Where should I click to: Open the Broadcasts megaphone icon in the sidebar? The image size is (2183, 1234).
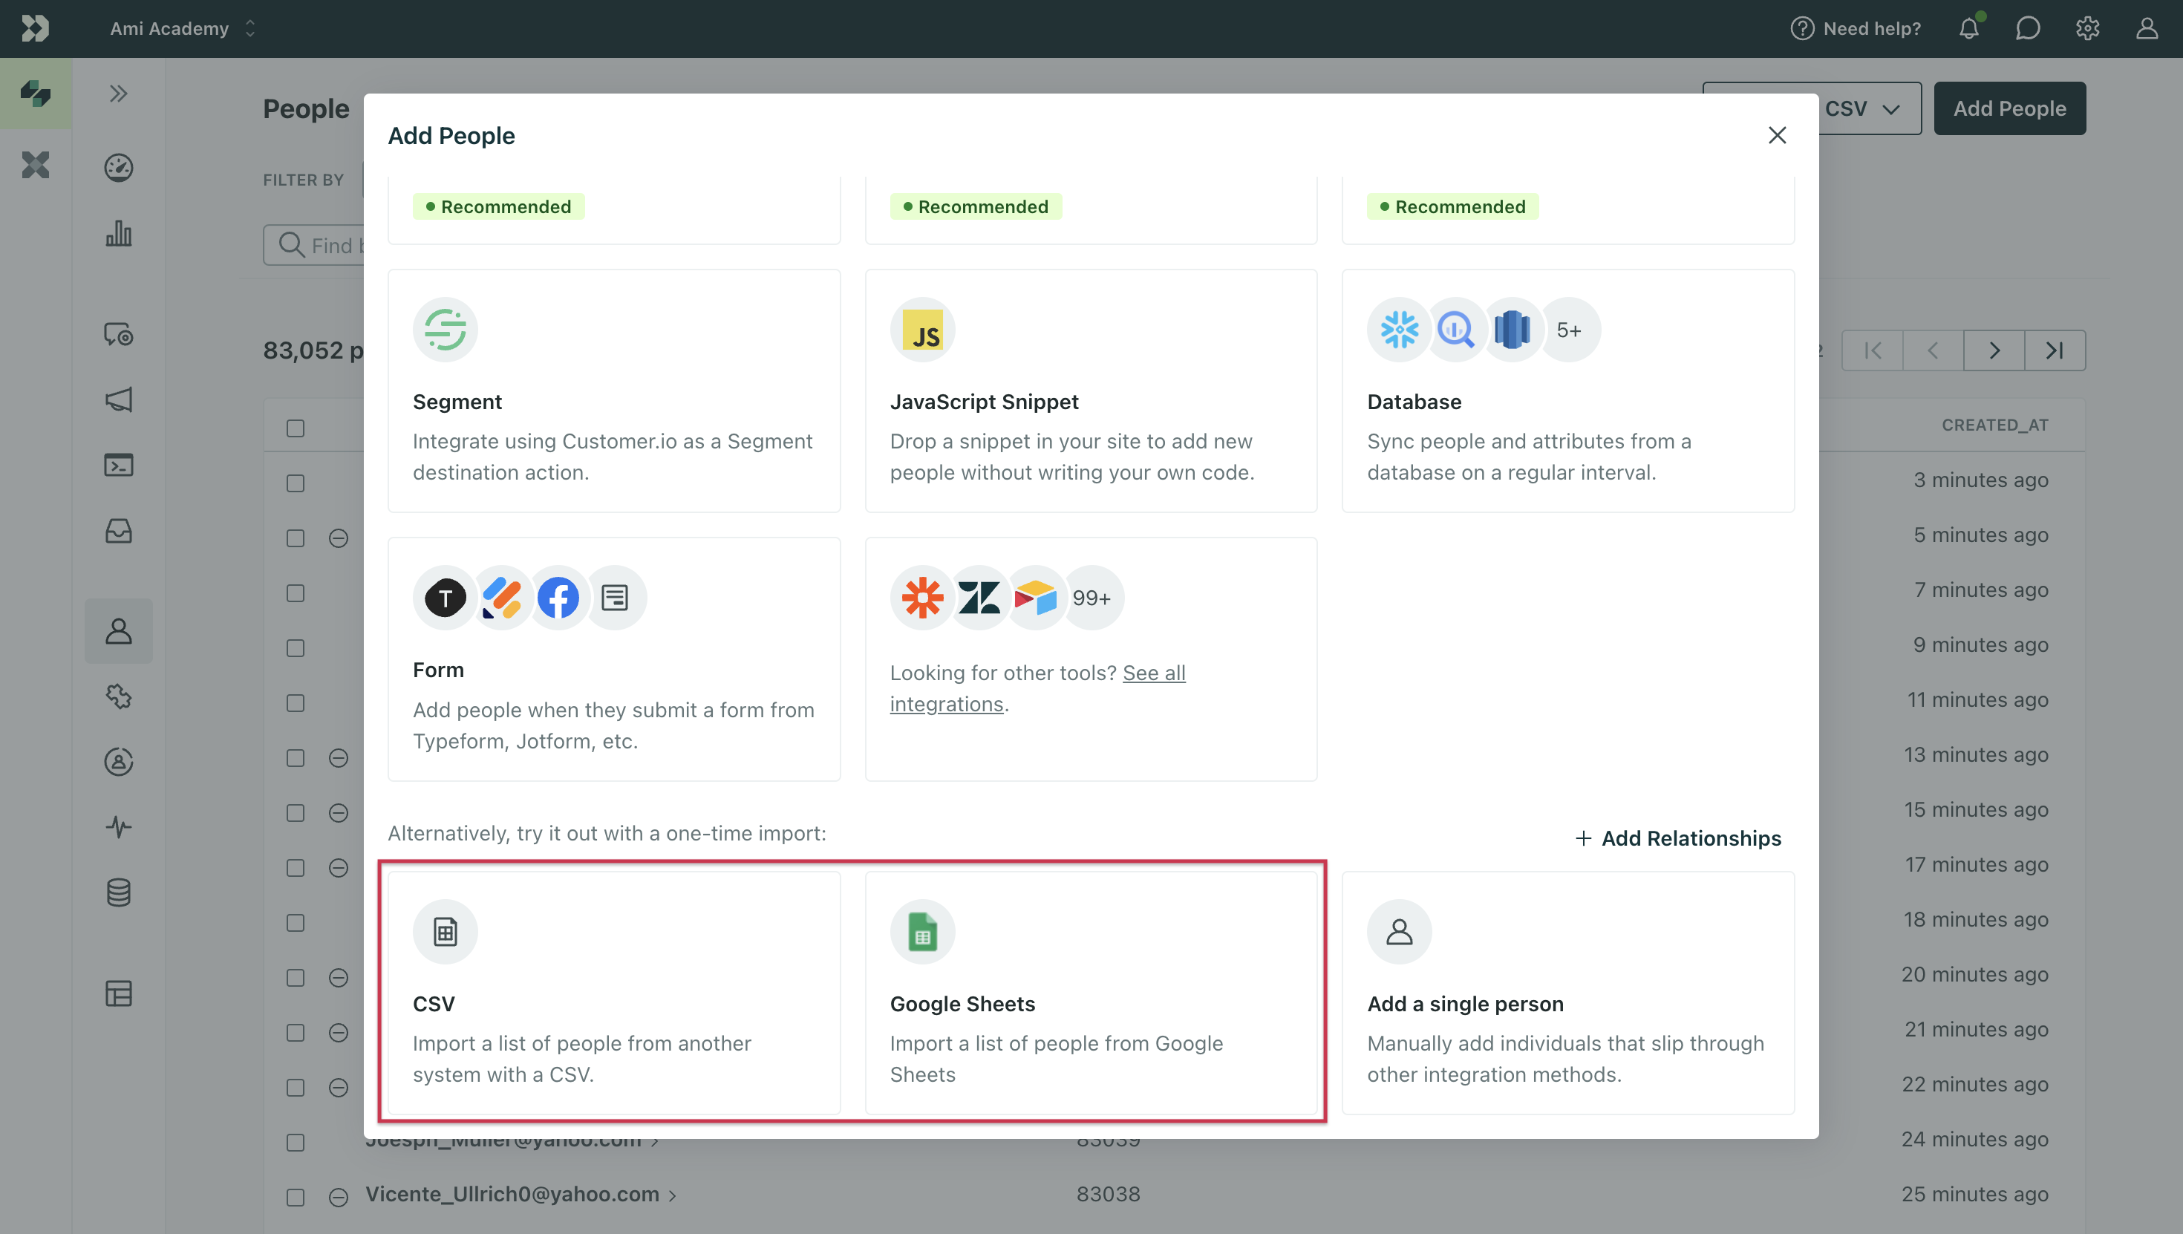click(x=119, y=399)
